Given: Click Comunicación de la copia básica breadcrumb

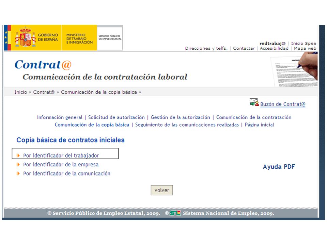Looking at the screenshot, I should click(x=99, y=92).
